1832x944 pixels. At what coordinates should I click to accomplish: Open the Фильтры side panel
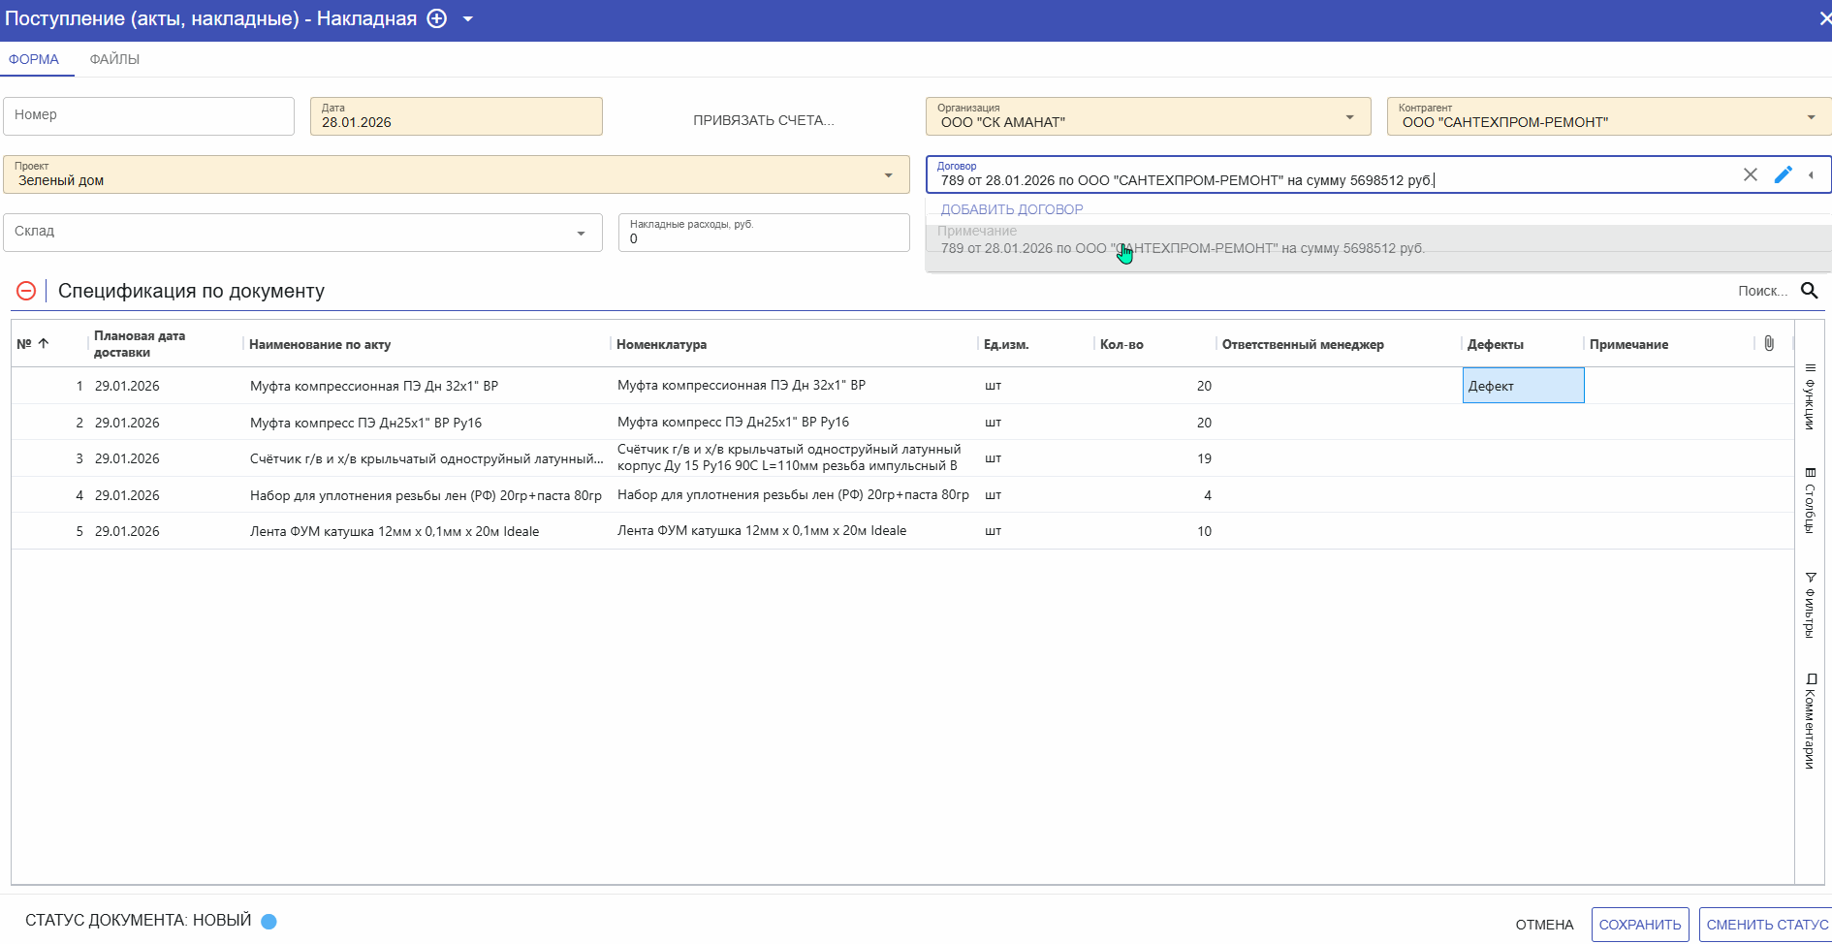click(x=1810, y=605)
